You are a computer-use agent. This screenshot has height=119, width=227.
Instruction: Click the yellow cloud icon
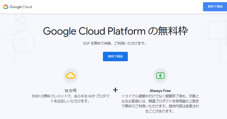71,76
